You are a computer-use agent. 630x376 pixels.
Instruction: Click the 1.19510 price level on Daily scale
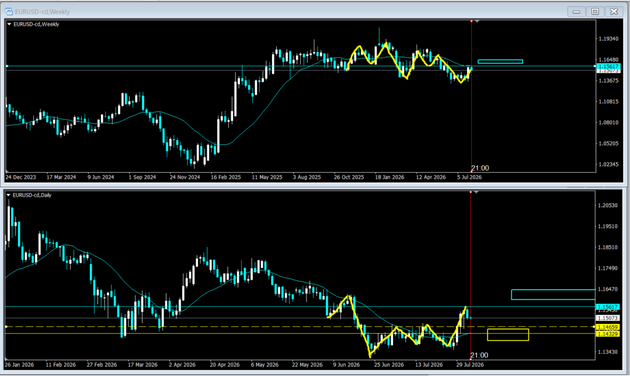pyautogui.click(x=608, y=226)
